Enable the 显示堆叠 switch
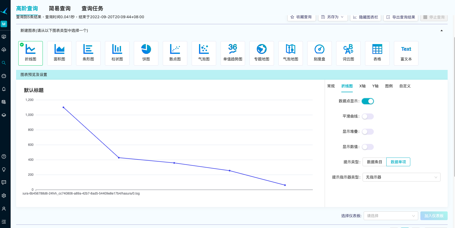Screen dimensions: 455x228 click(x=367, y=132)
